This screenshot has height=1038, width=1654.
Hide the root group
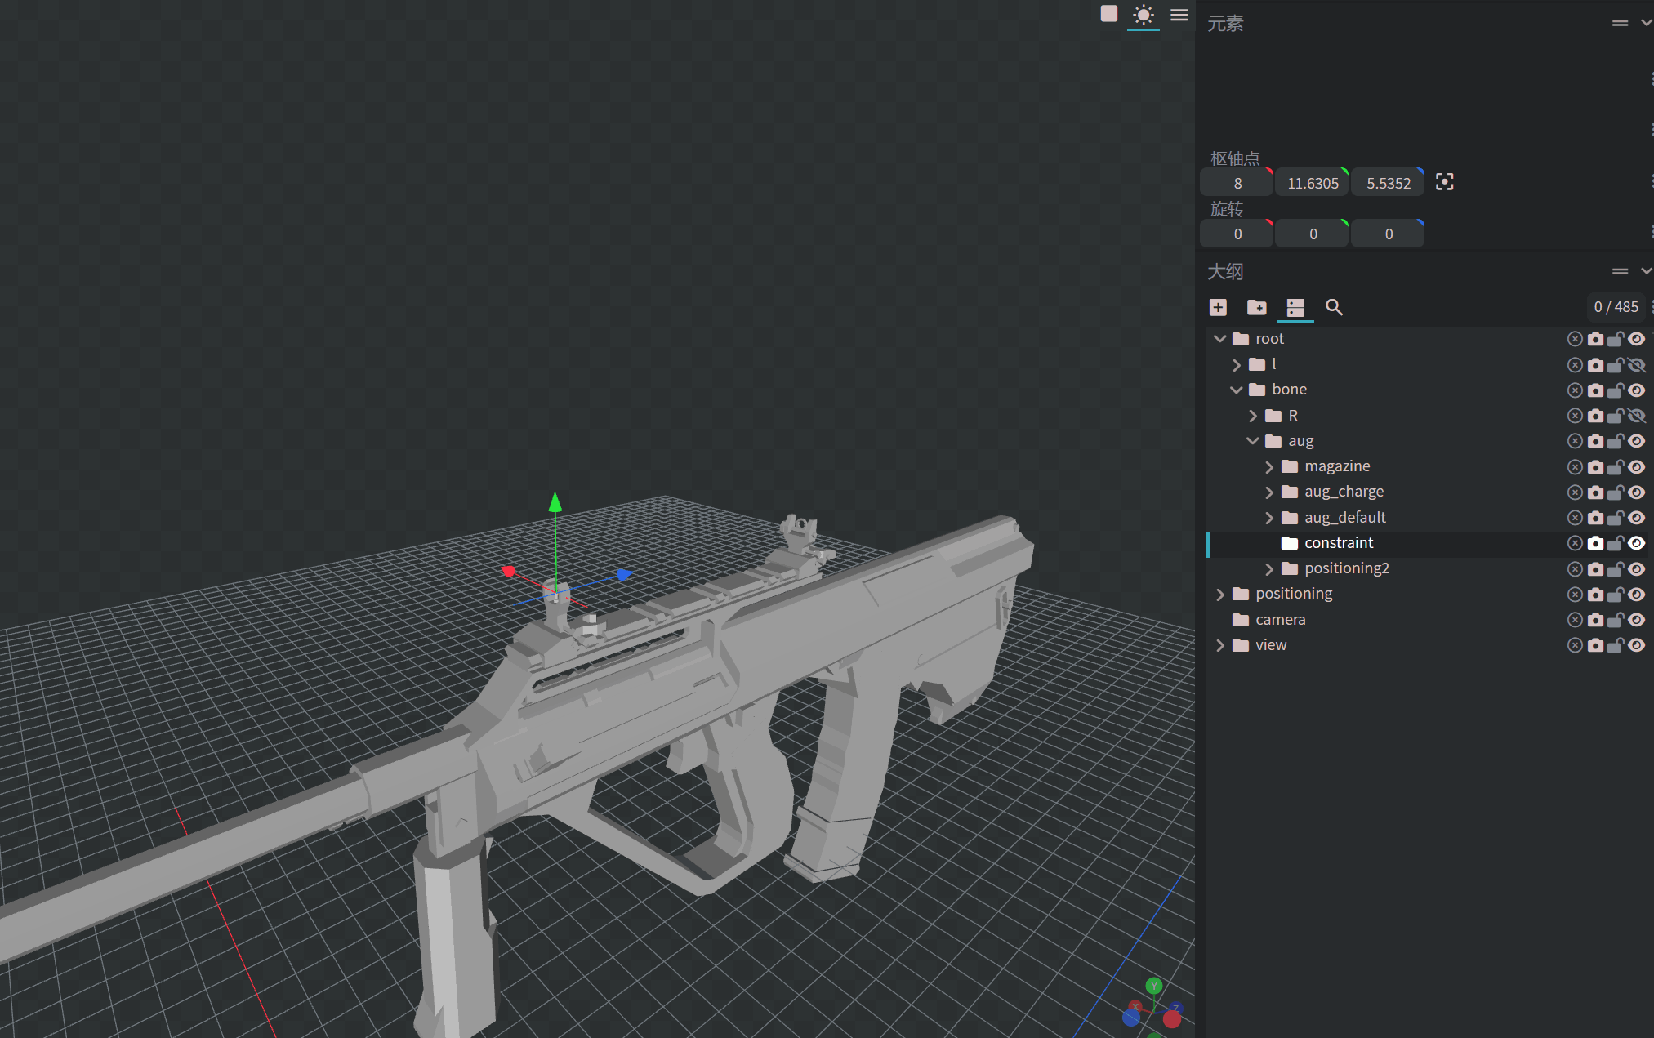1636,339
